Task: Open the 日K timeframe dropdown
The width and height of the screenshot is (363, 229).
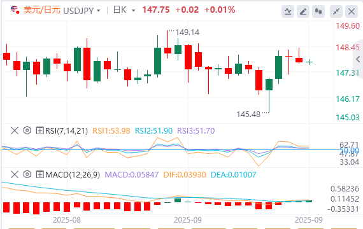Action: (124, 10)
